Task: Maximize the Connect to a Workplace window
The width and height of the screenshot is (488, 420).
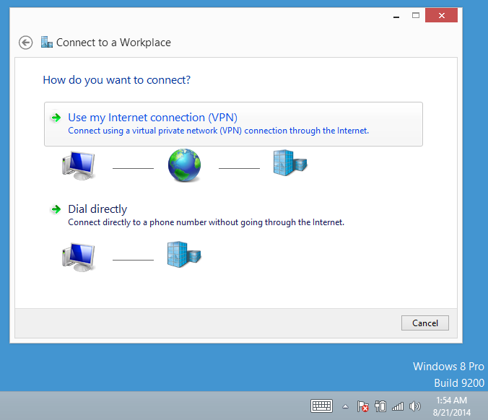Action: [416, 16]
